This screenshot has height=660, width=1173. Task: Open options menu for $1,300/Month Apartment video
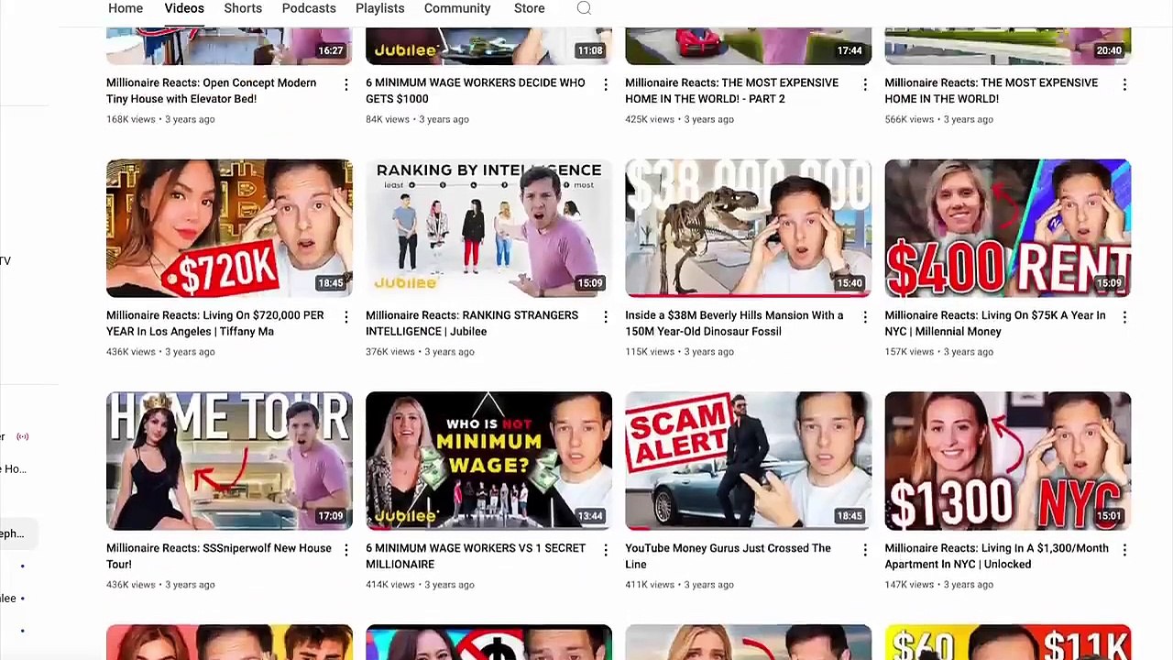[x=1124, y=550]
